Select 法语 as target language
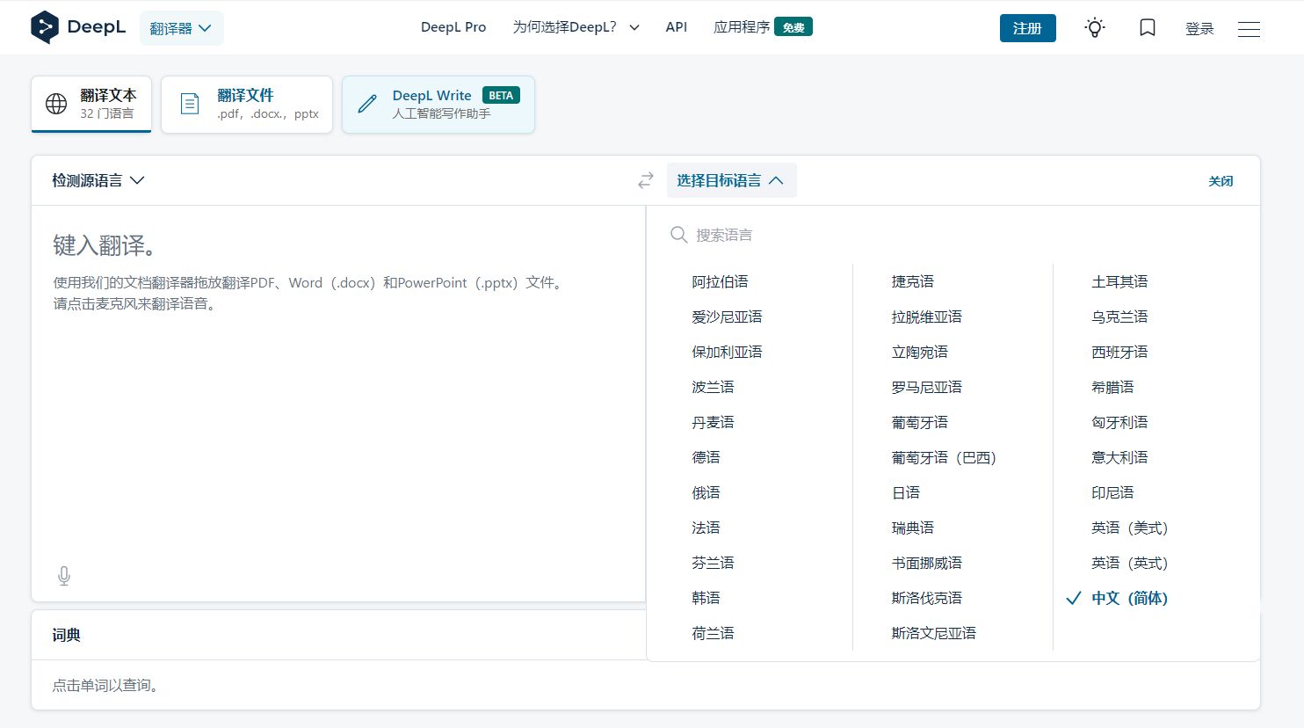1304x728 pixels. tap(706, 528)
